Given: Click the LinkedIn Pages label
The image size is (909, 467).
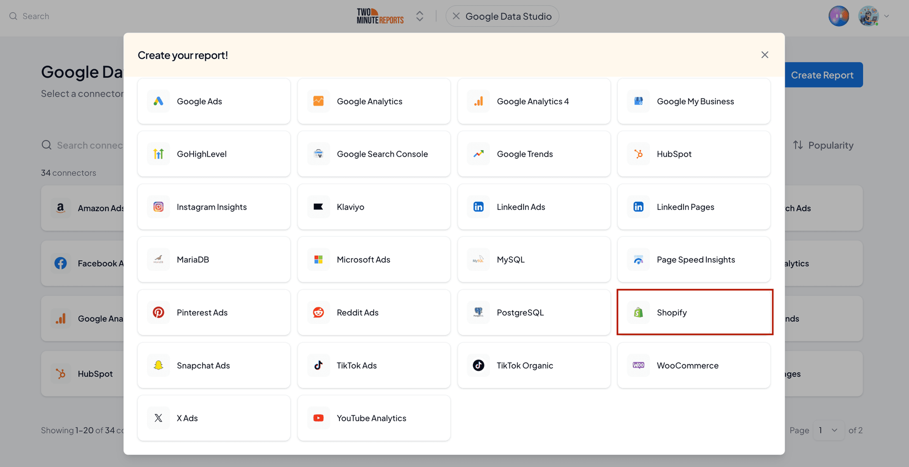Looking at the screenshot, I should pyautogui.click(x=686, y=207).
